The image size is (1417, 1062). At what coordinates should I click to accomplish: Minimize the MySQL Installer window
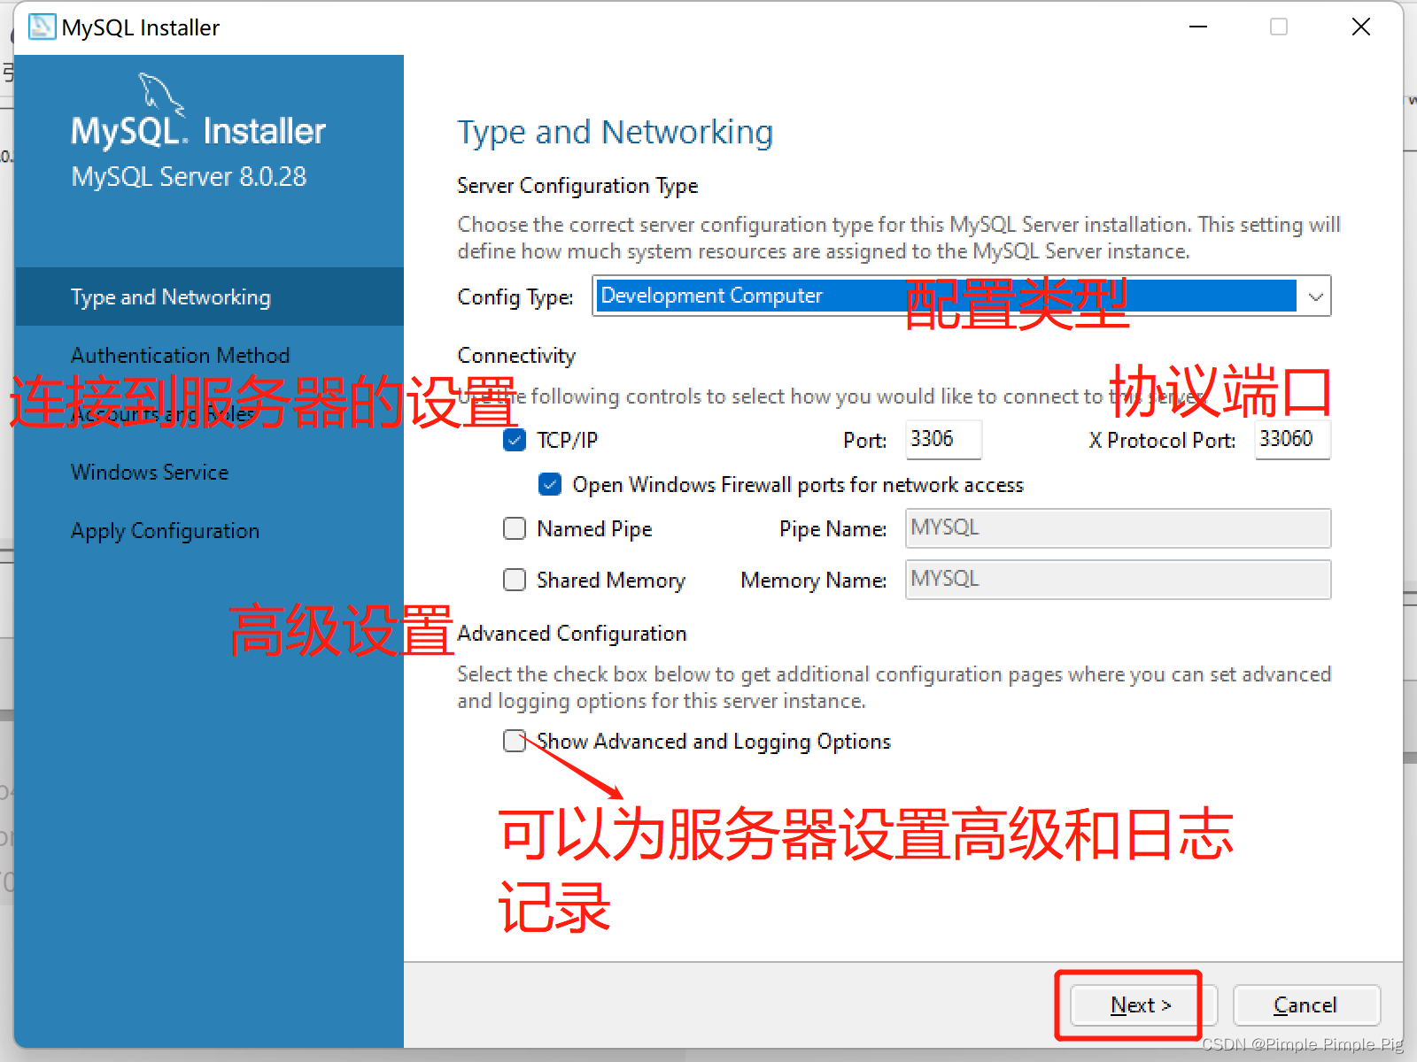[x=1198, y=27]
